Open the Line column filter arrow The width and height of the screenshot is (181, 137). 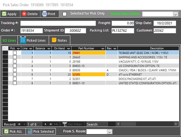31,49
